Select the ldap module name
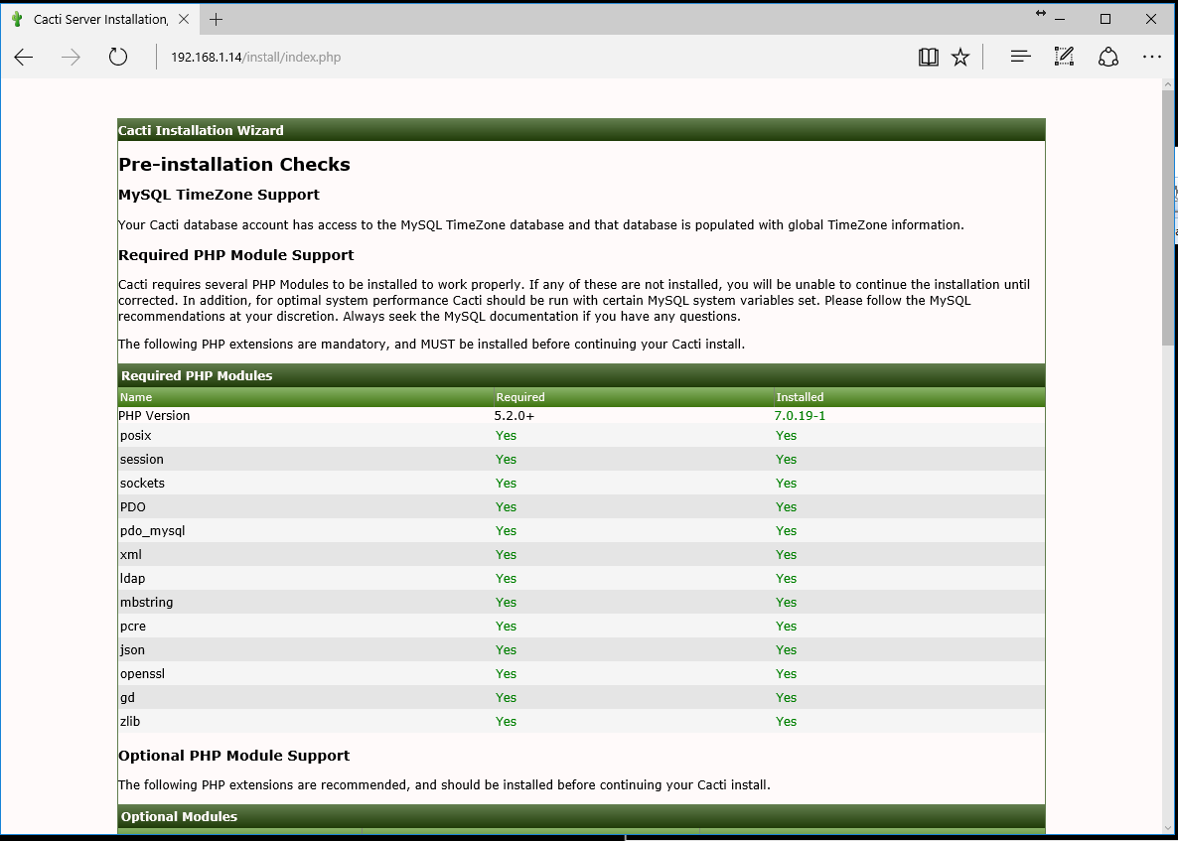1178x841 pixels. 132,578
